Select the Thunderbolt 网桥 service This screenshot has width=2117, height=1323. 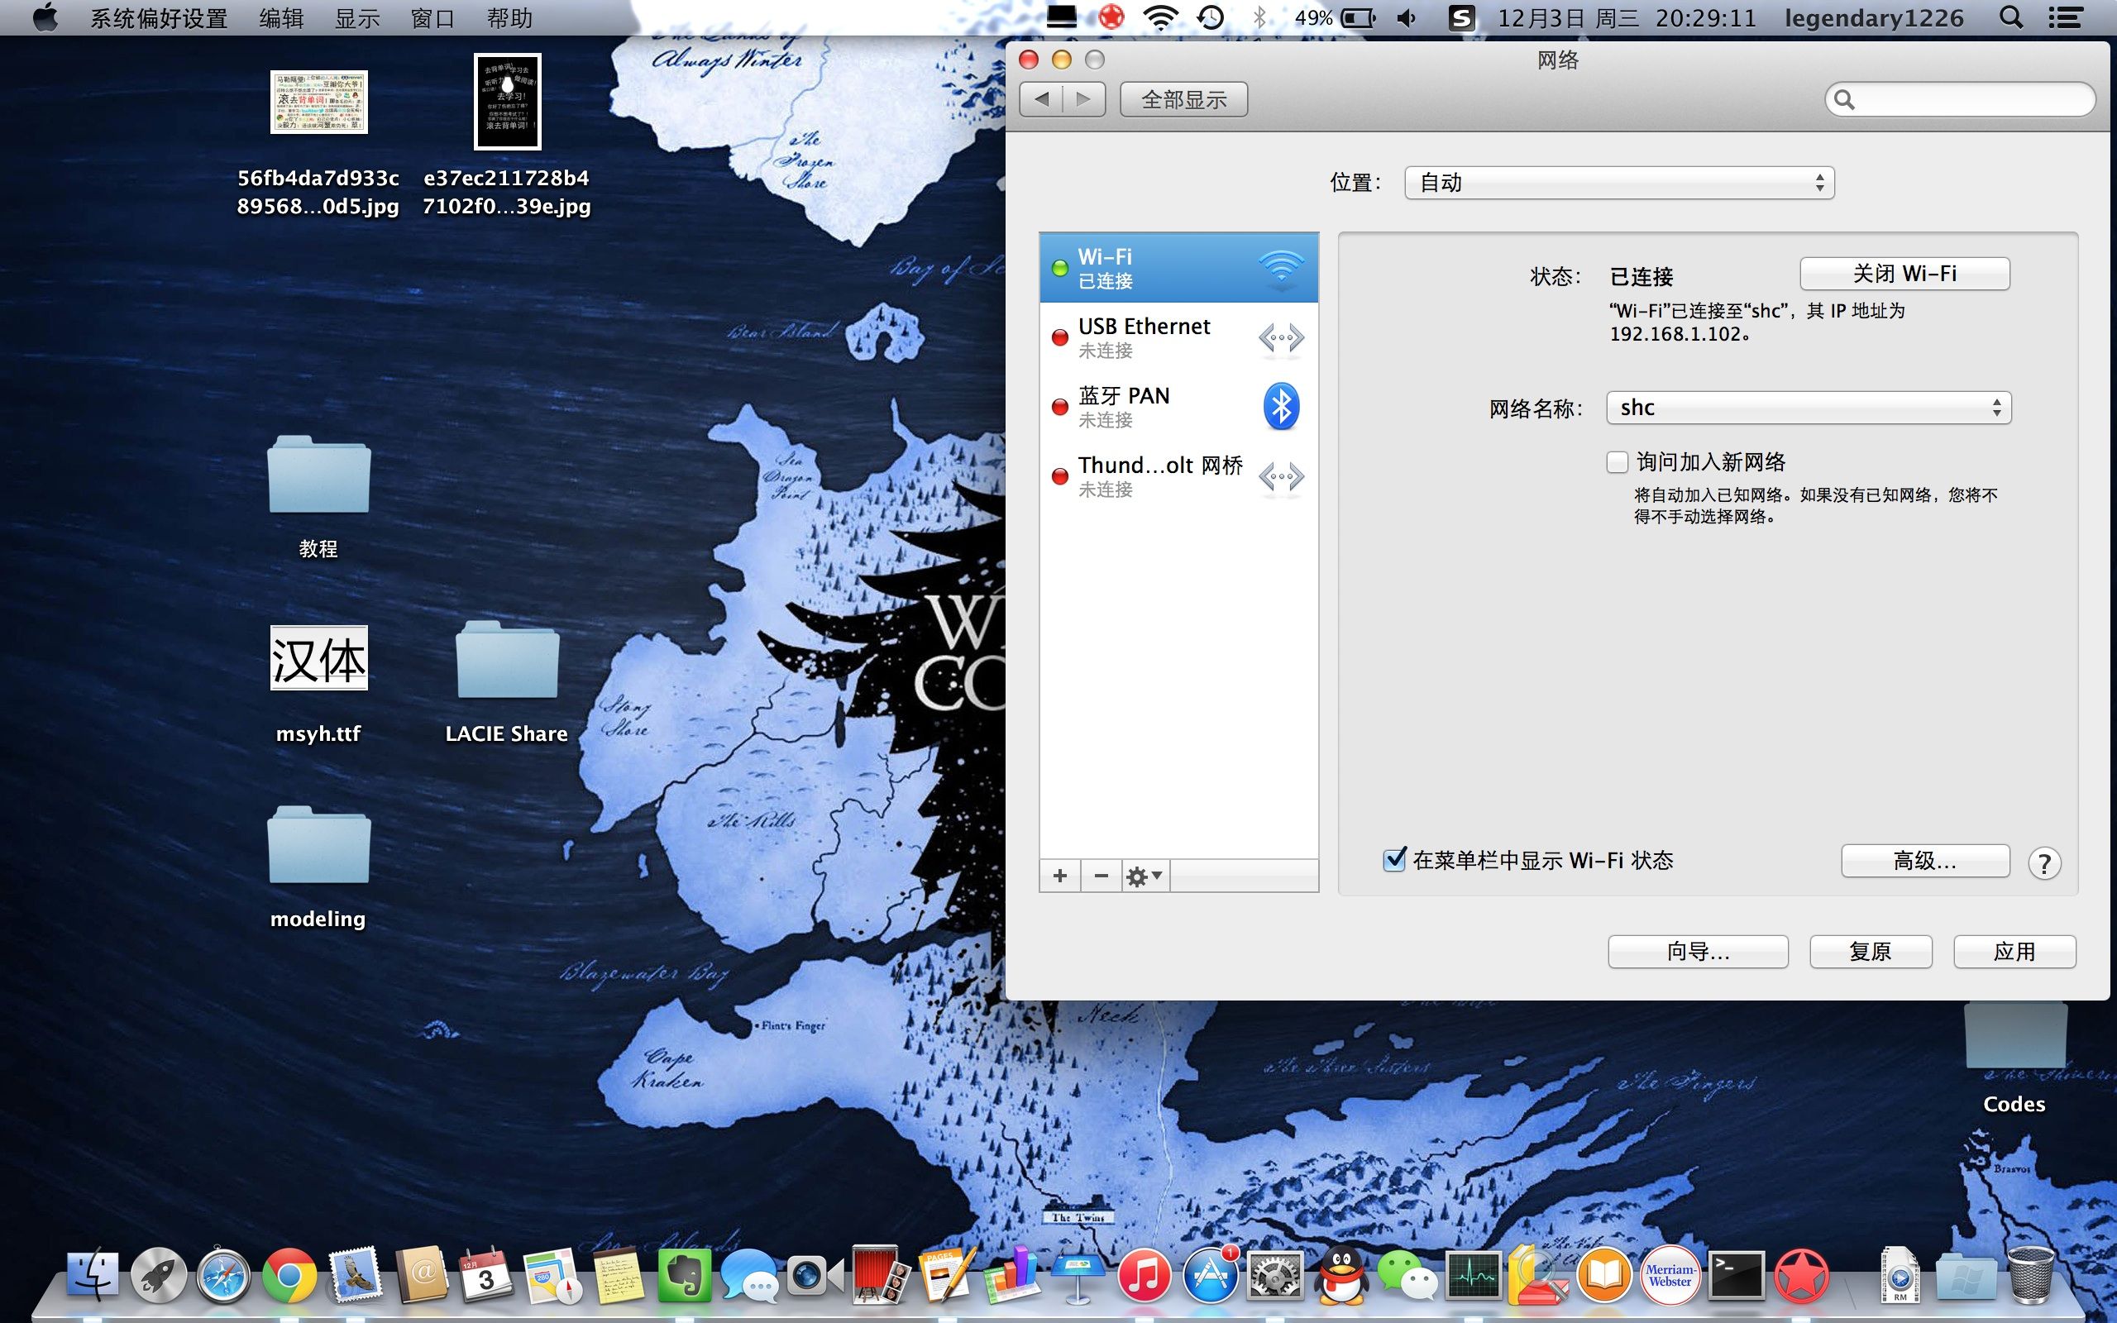coord(1178,477)
